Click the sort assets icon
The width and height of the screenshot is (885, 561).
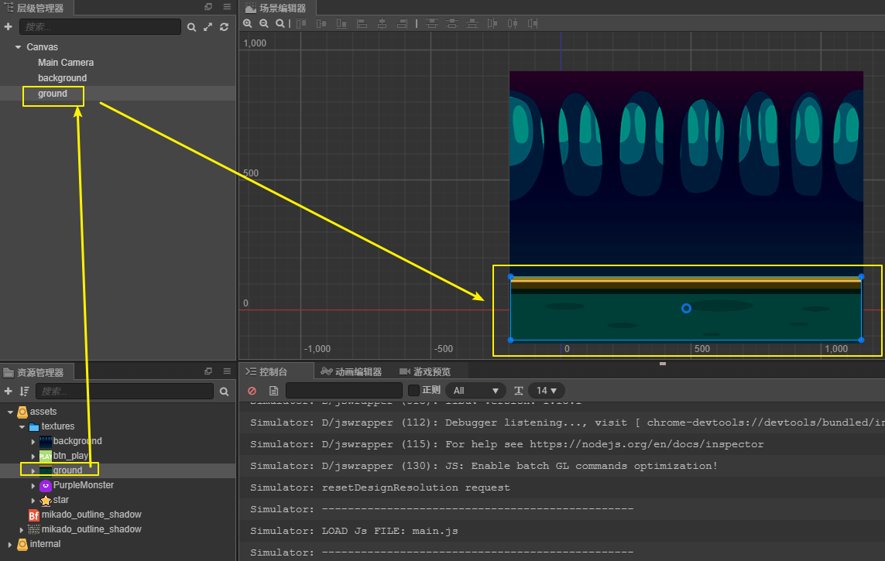click(x=24, y=392)
